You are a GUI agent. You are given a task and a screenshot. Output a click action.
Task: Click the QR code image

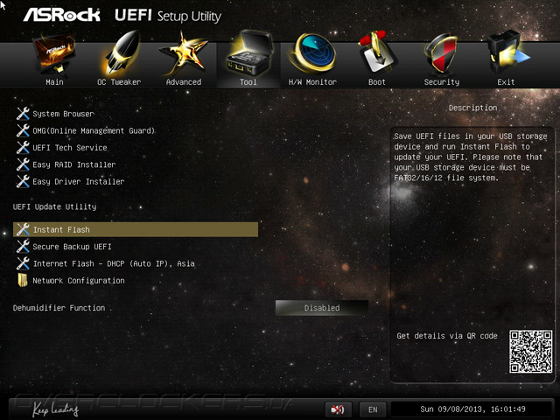[x=531, y=352]
